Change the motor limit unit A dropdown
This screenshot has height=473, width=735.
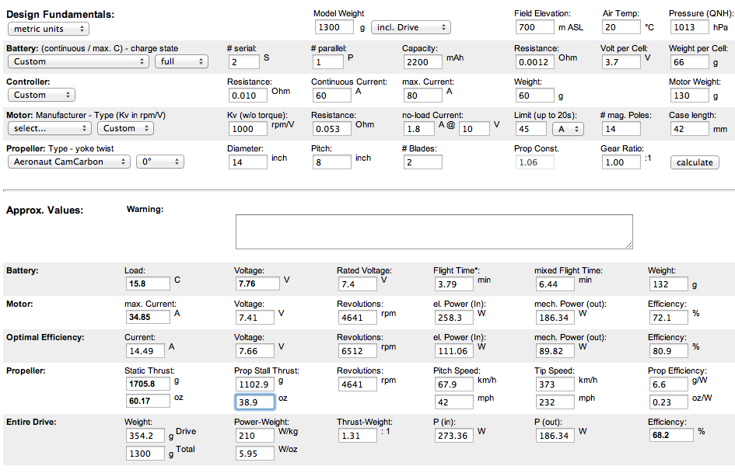(568, 128)
